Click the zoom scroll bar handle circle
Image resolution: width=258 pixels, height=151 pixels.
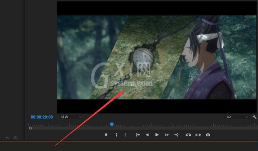point(30,128)
